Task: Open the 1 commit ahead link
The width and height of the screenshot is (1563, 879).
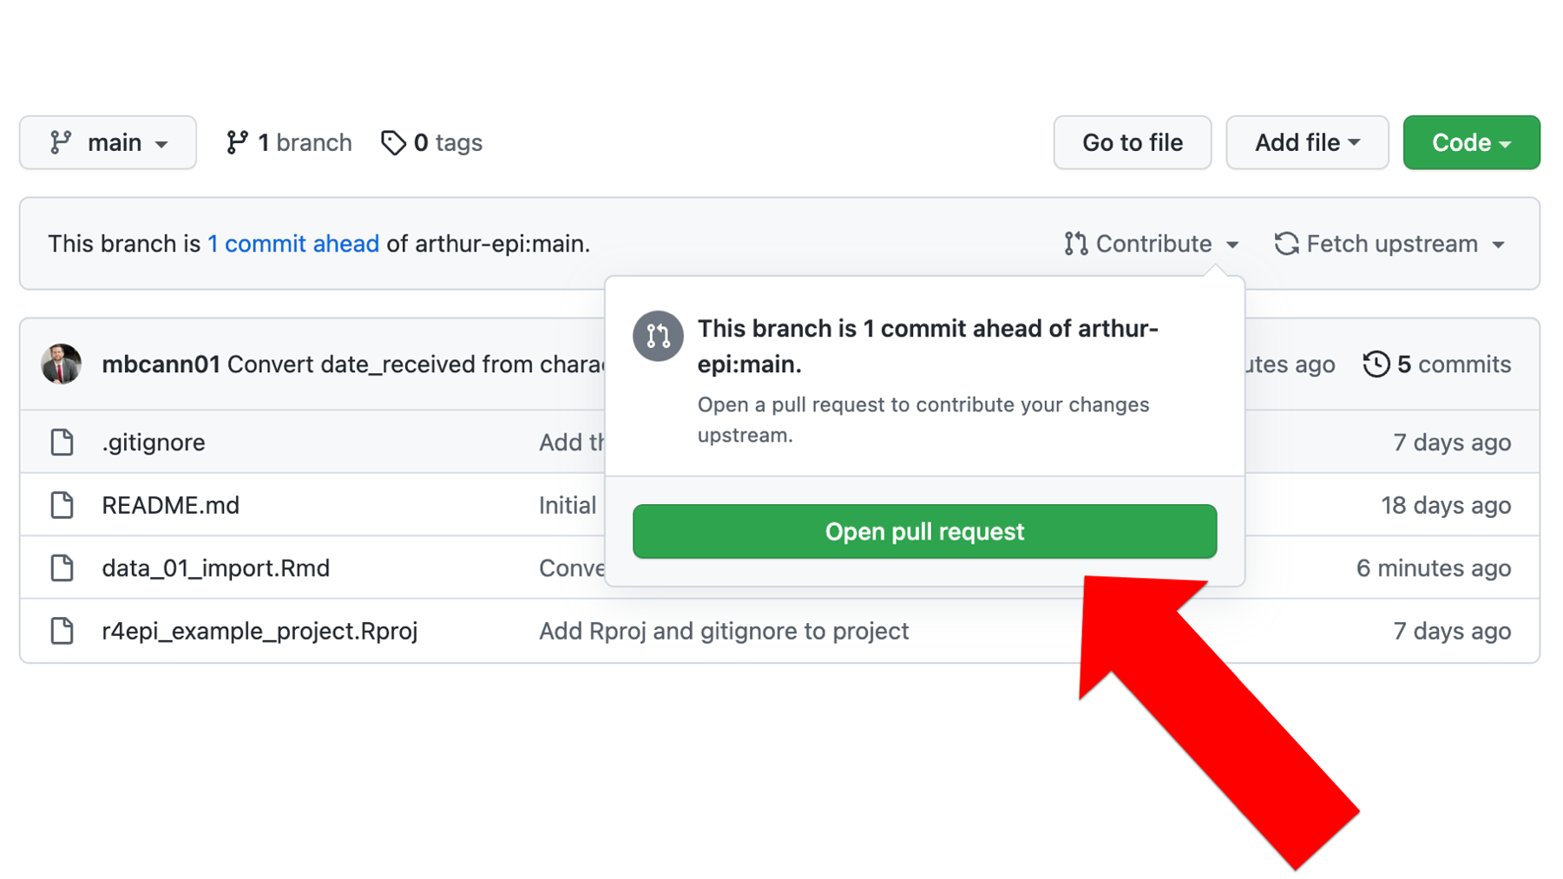Action: pyautogui.click(x=293, y=244)
